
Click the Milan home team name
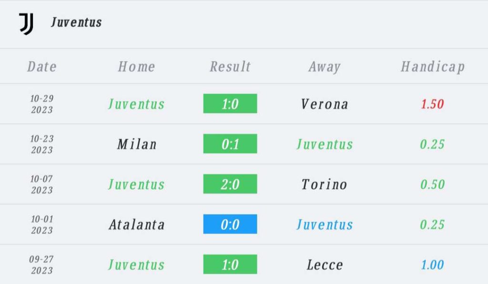[137, 144]
